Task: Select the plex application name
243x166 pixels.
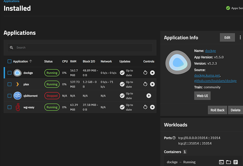Action: (26, 84)
